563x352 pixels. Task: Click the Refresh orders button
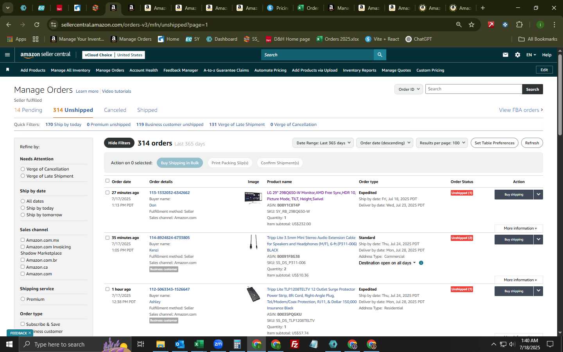pyautogui.click(x=532, y=143)
